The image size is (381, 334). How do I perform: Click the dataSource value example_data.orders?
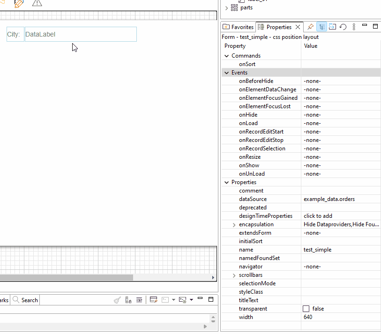[329, 199]
